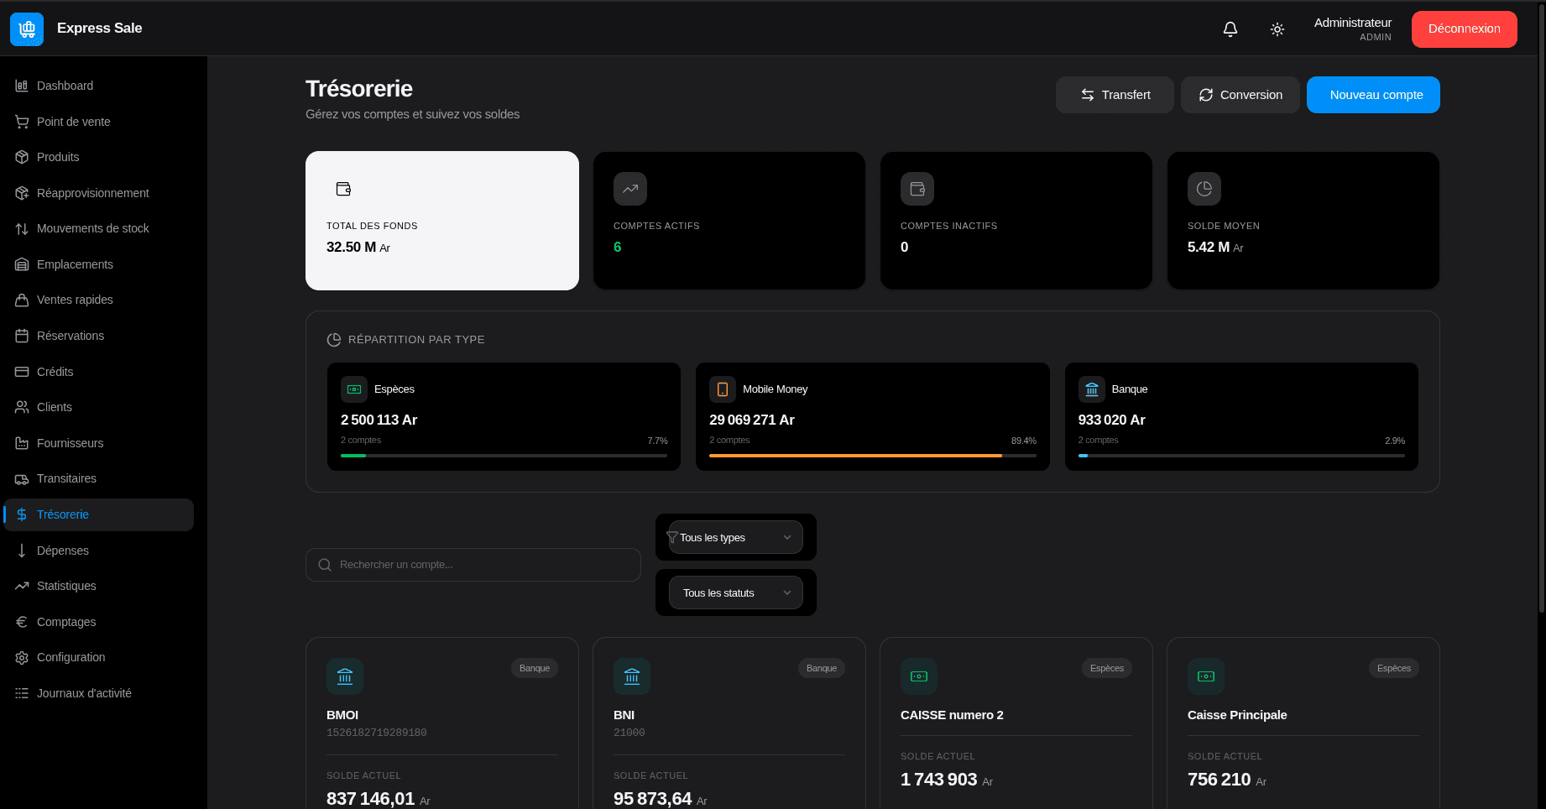Open Statistiques page
1546x809 pixels.
pos(99,586)
